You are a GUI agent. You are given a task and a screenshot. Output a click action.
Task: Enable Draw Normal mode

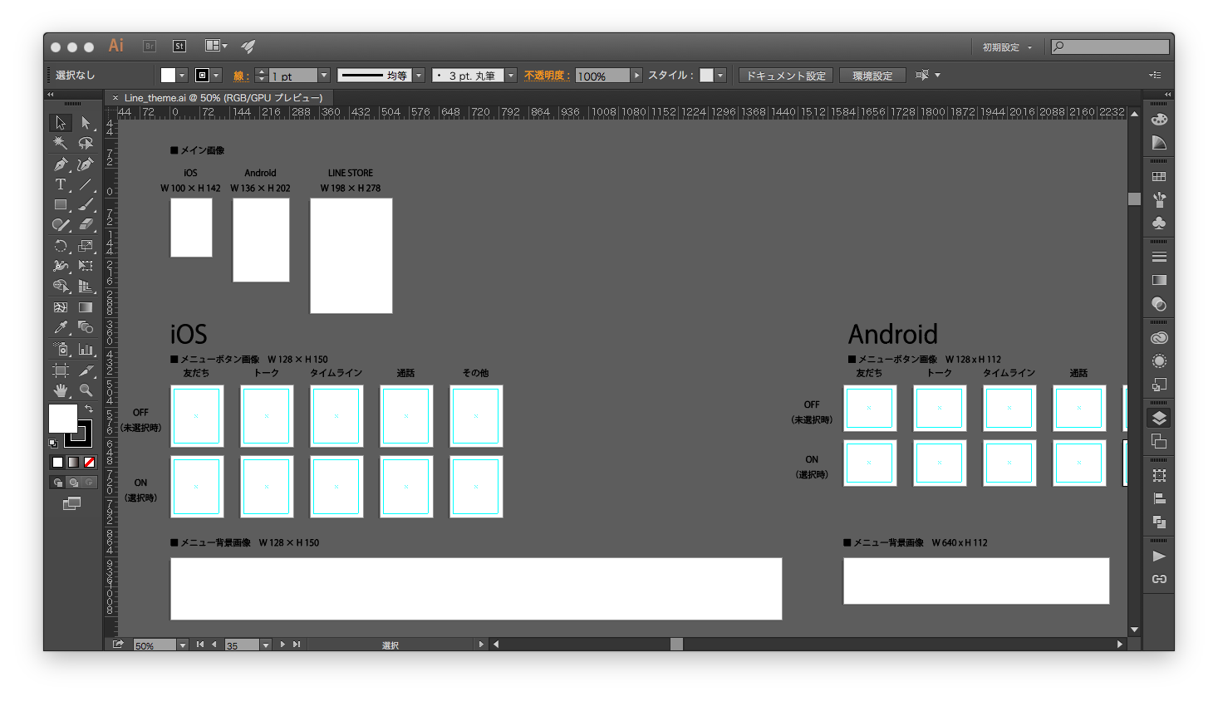58,483
